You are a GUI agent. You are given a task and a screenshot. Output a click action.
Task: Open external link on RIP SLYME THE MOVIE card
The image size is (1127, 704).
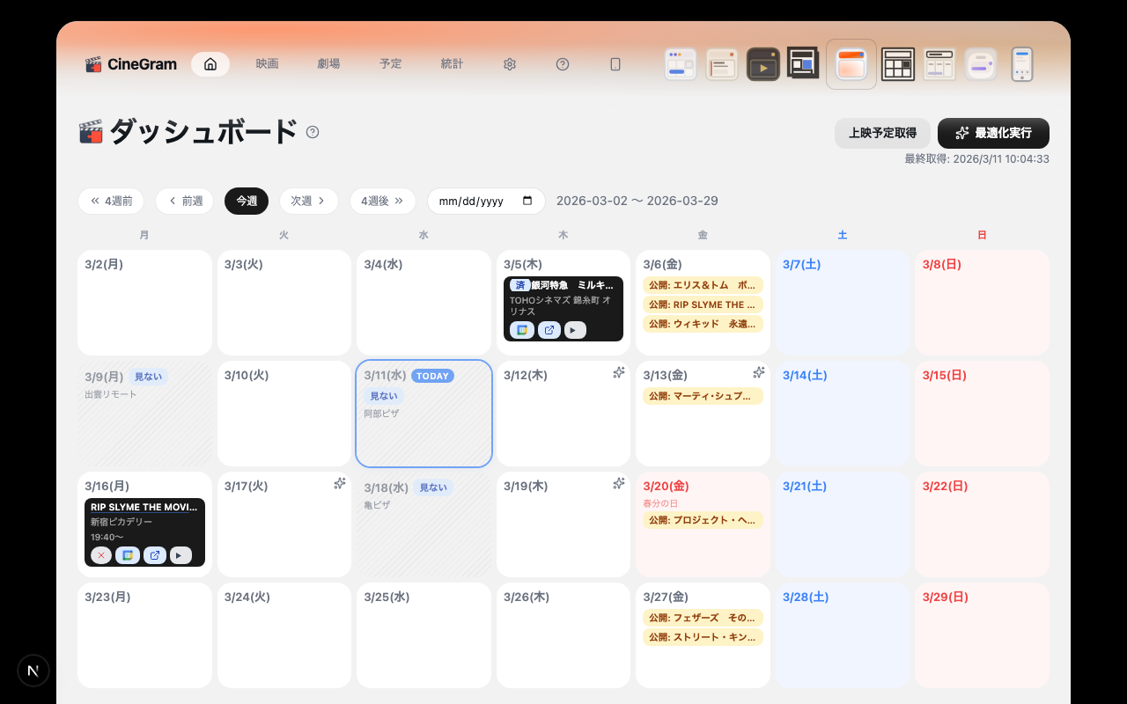155,555
